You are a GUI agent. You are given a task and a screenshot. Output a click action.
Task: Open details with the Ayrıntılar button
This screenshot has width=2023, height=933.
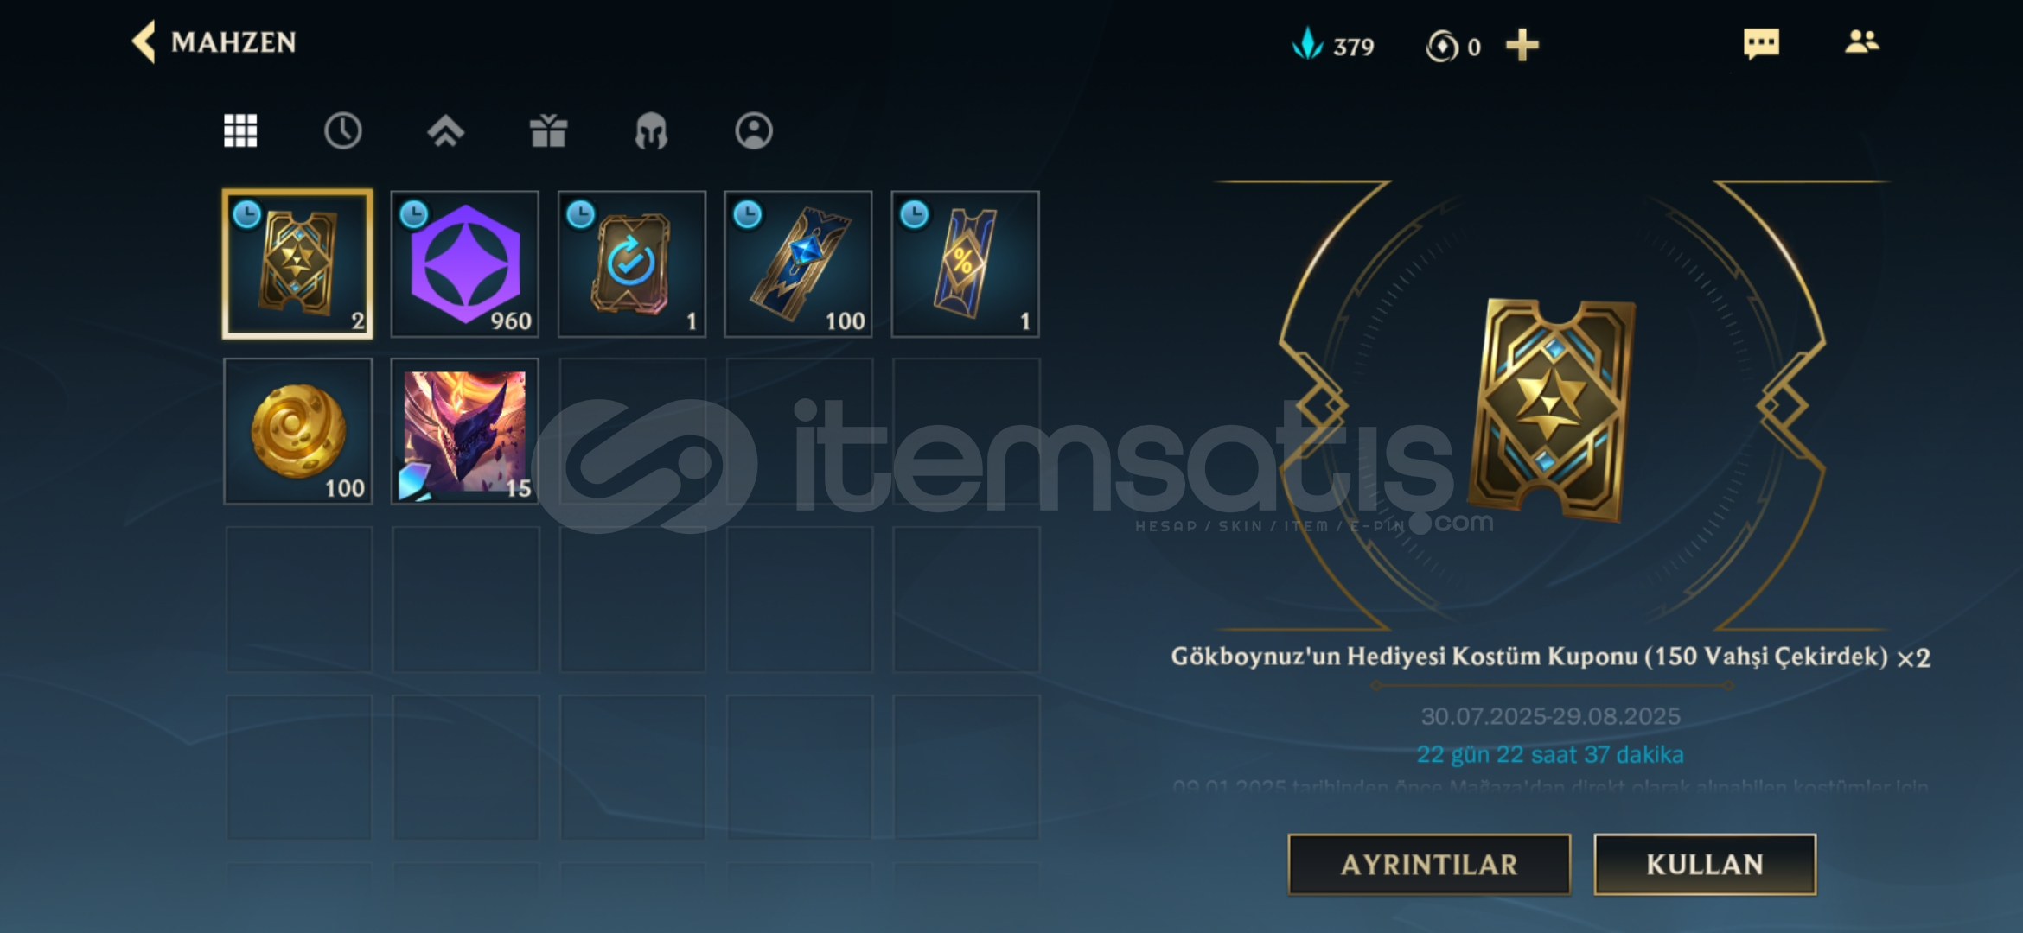coord(1429,864)
